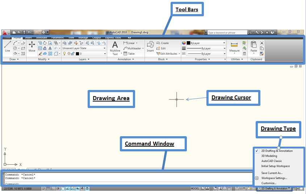The width and height of the screenshot is (306, 194).
Task: Toggle Grid Display in status bar
Action: (x=48, y=189)
